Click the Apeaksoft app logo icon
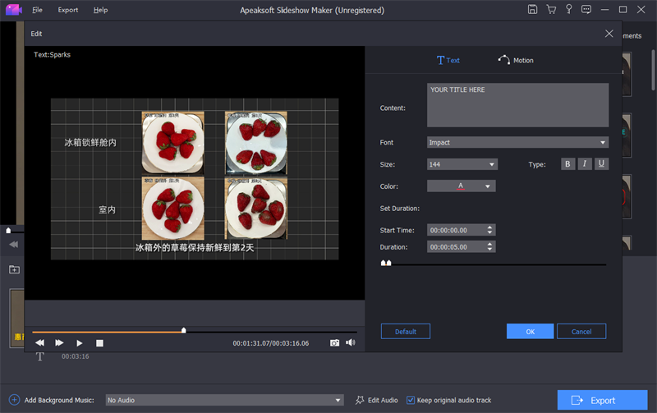Image resolution: width=657 pixels, height=413 pixels. 13,10
